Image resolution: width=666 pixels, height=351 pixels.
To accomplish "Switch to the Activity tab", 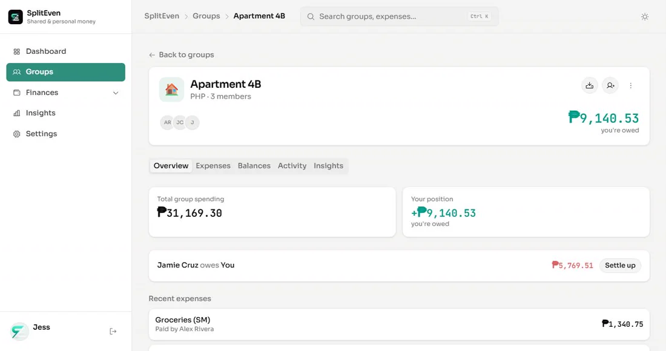I will (x=292, y=166).
